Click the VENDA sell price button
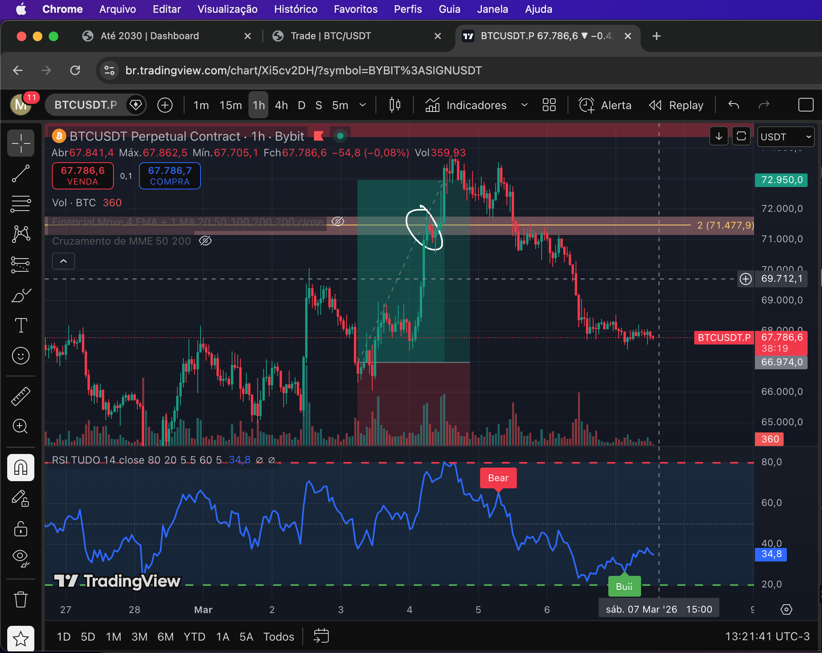This screenshot has width=822, height=653. (x=83, y=176)
